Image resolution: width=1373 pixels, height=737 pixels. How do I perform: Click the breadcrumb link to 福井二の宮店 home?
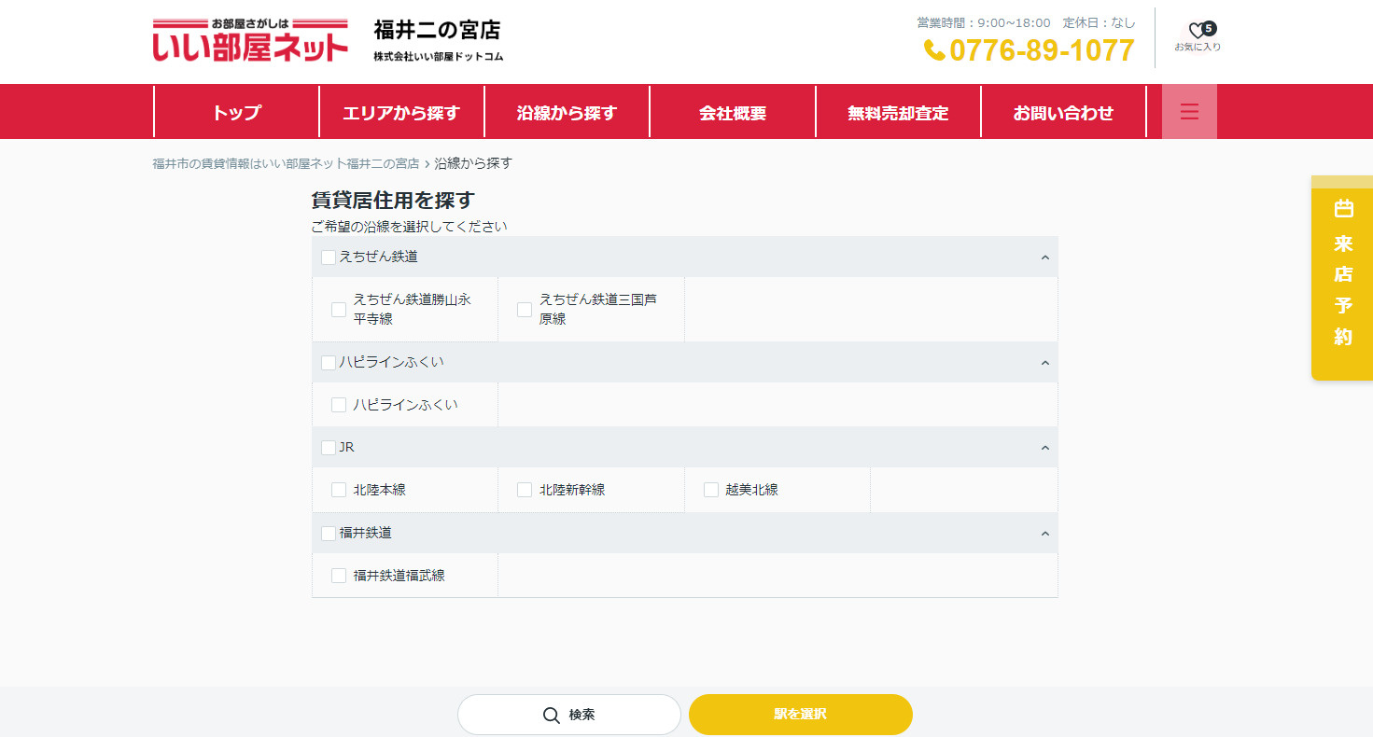point(286,163)
